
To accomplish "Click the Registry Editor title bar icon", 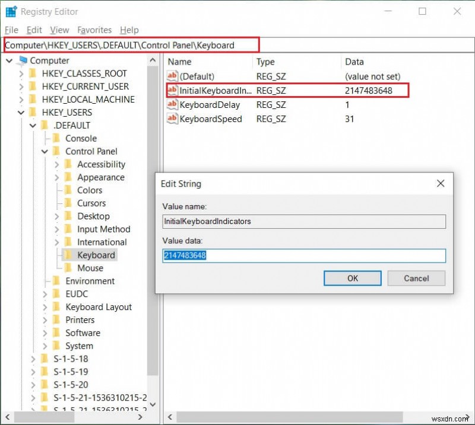I will pyautogui.click(x=9, y=11).
